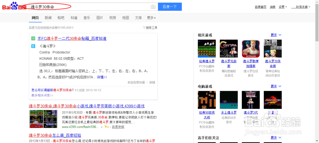Image resolution: width=319 pixels, height=143 pixels.
Task: Switch to the 地图 tab
Action: tap(125, 18)
